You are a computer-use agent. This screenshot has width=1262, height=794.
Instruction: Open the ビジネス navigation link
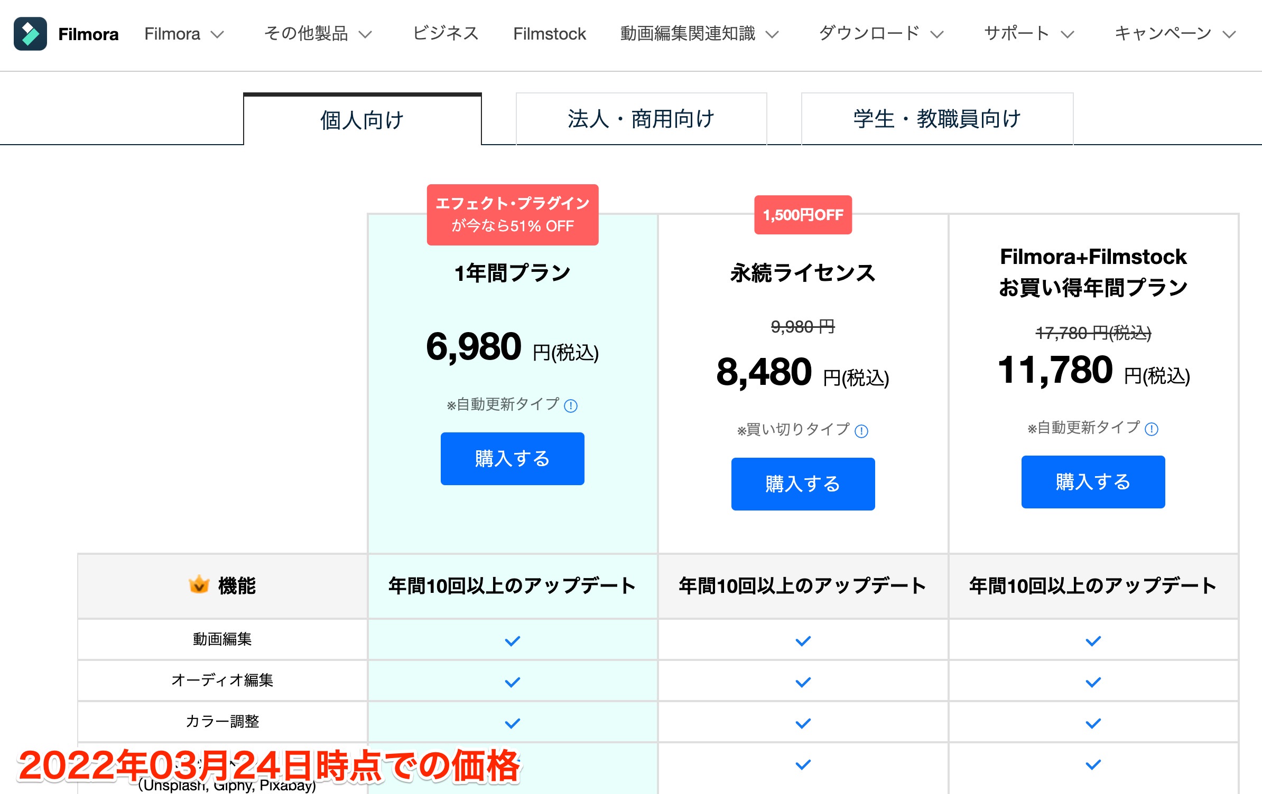[x=446, y=34]
